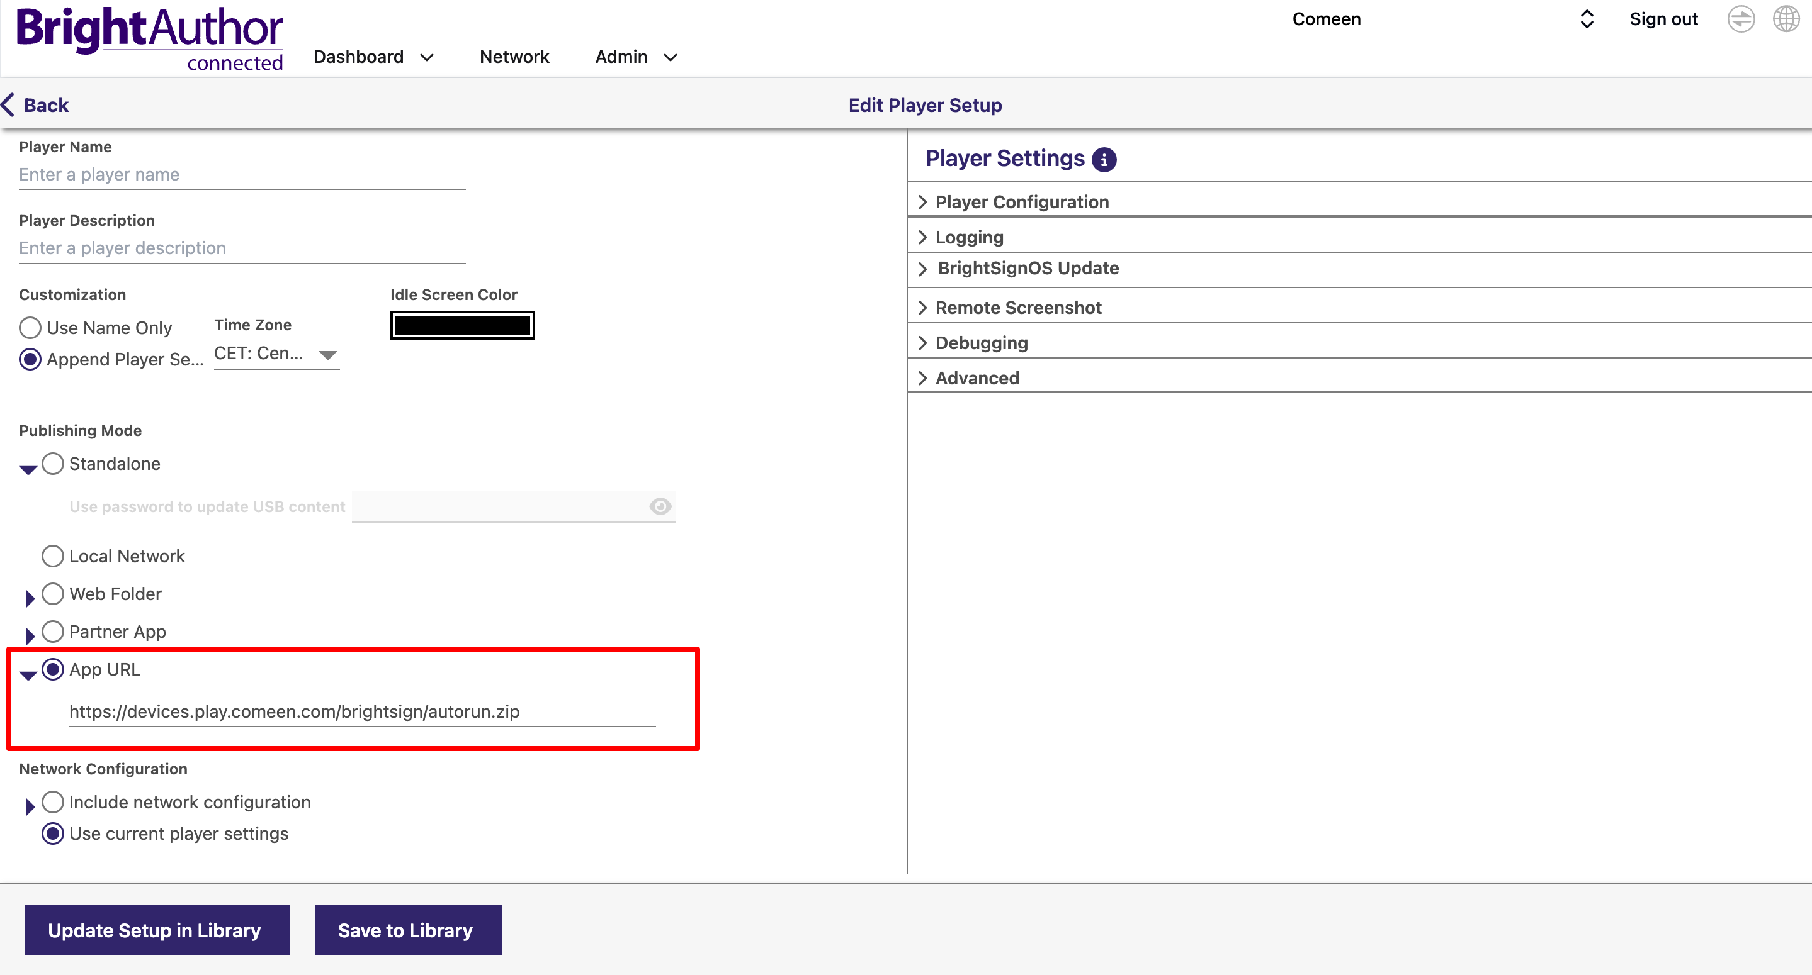Click the USB content password field

coord(514,506)
